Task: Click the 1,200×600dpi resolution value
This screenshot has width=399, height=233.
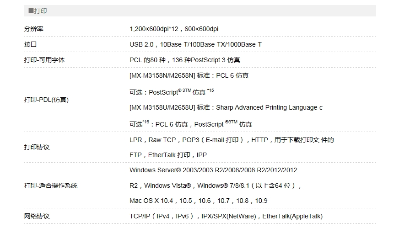Action: tap(174, 29)
